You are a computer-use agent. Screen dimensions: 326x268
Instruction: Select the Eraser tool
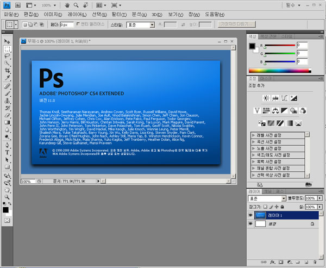[x=7, y=115]
